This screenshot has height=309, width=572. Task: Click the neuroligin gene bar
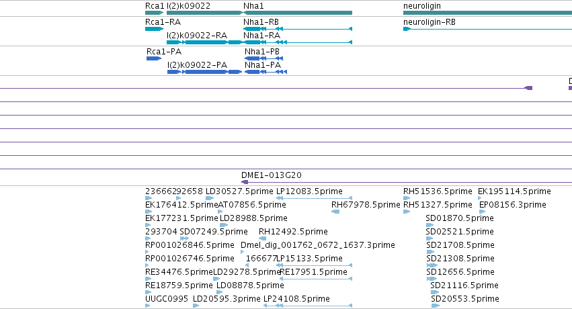point(487,13)
